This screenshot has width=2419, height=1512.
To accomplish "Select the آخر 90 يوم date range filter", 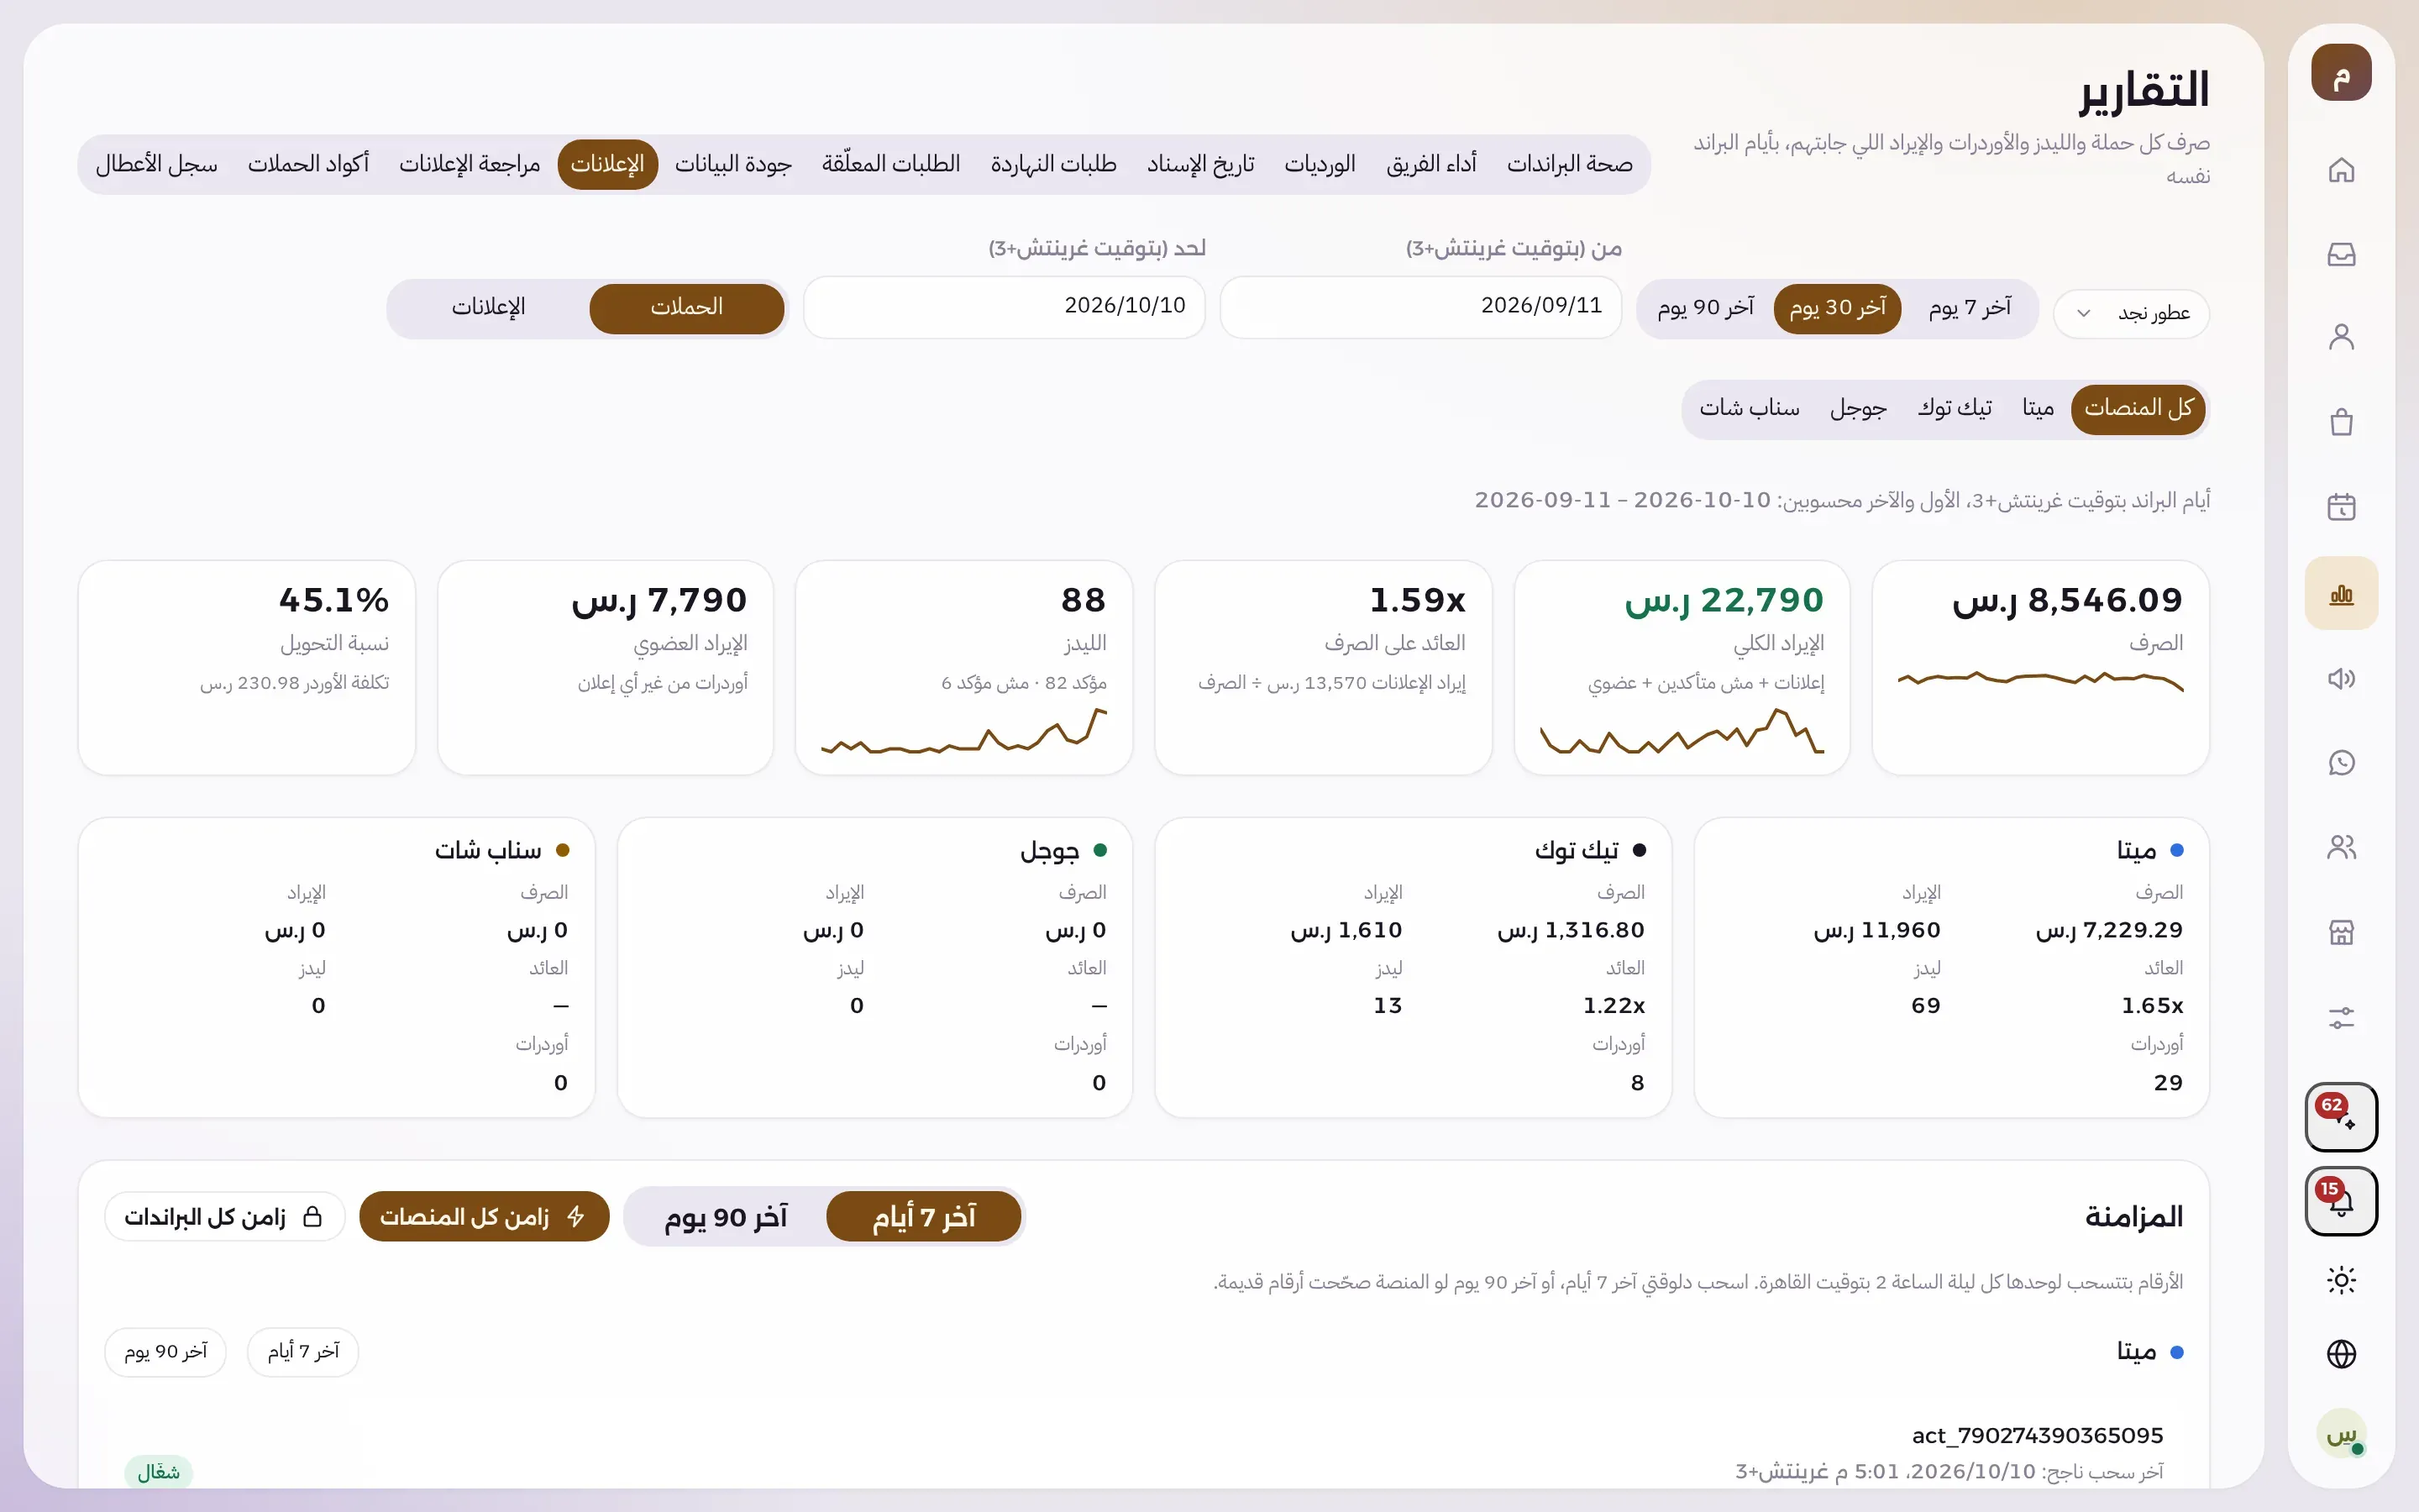I will (1705, 308).
